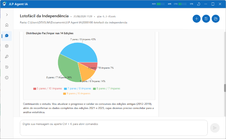
Task: Click the send message arrow button
Action: tap(215, 128)
